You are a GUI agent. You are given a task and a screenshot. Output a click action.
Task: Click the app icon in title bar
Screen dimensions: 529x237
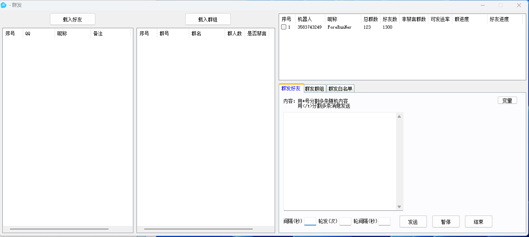[x=4, y=5]
